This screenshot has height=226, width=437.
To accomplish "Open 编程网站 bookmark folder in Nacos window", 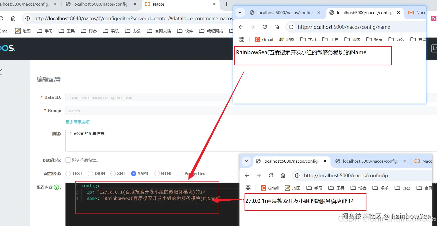I will (211, 31).
